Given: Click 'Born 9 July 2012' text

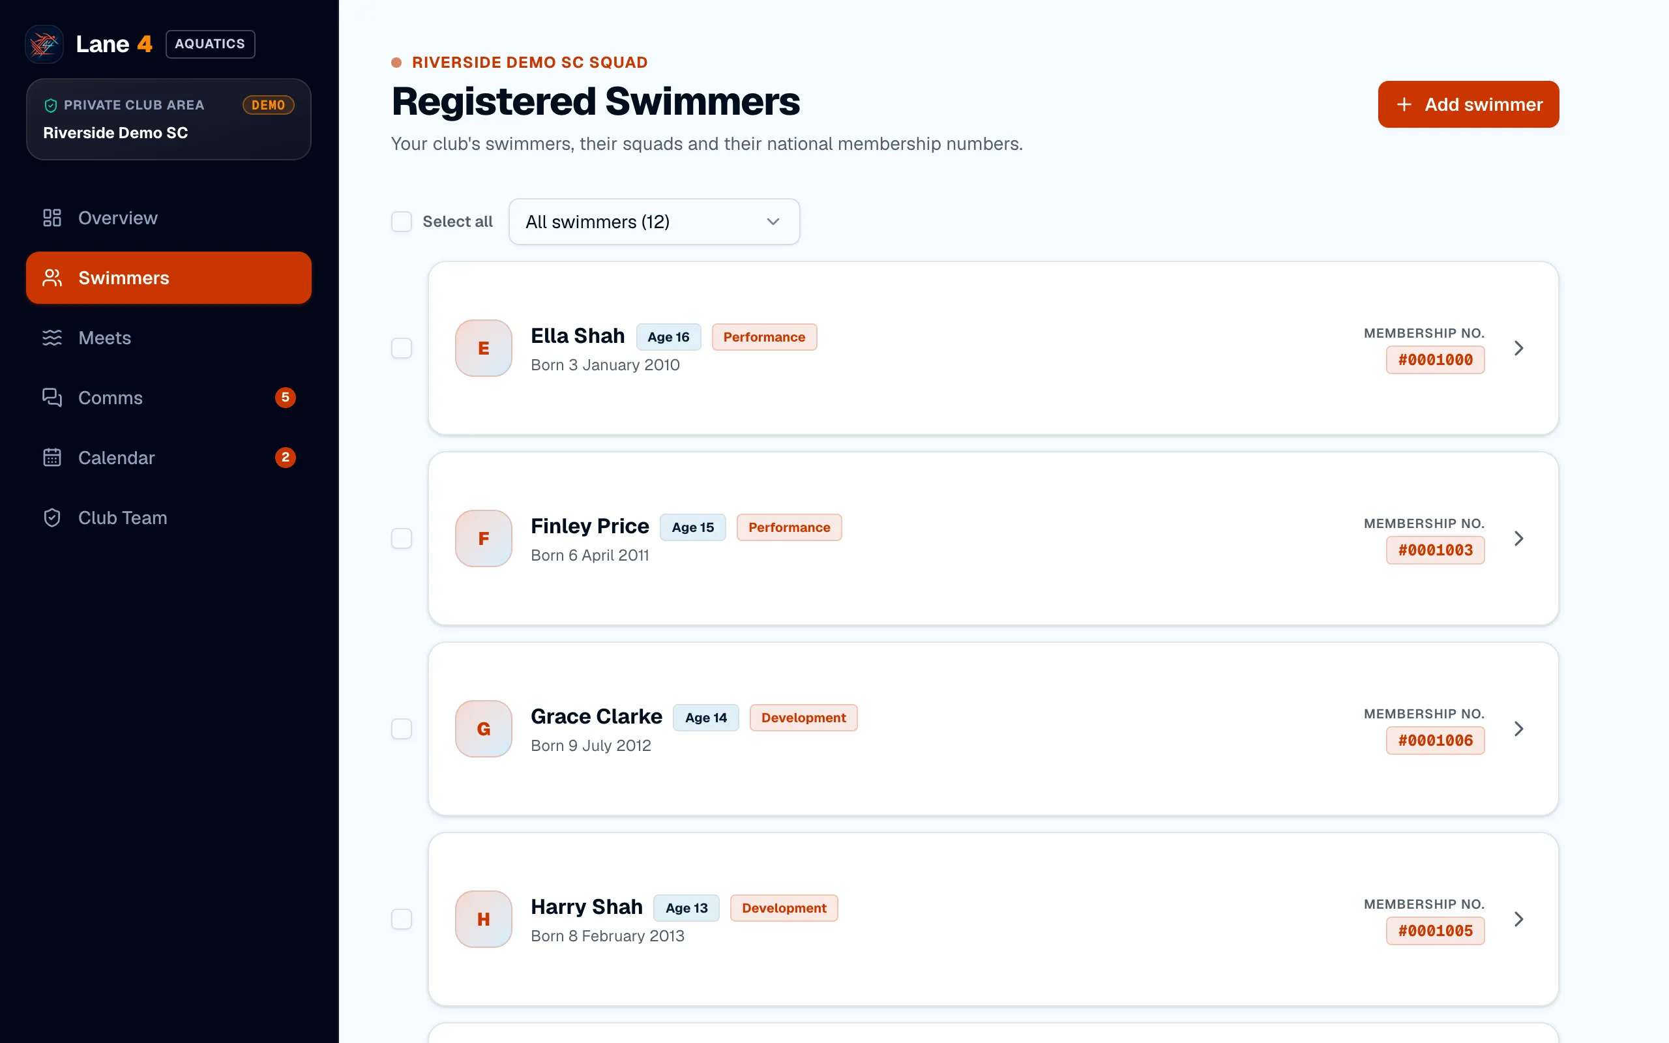Looking at the screenshot, I should 591,746.
